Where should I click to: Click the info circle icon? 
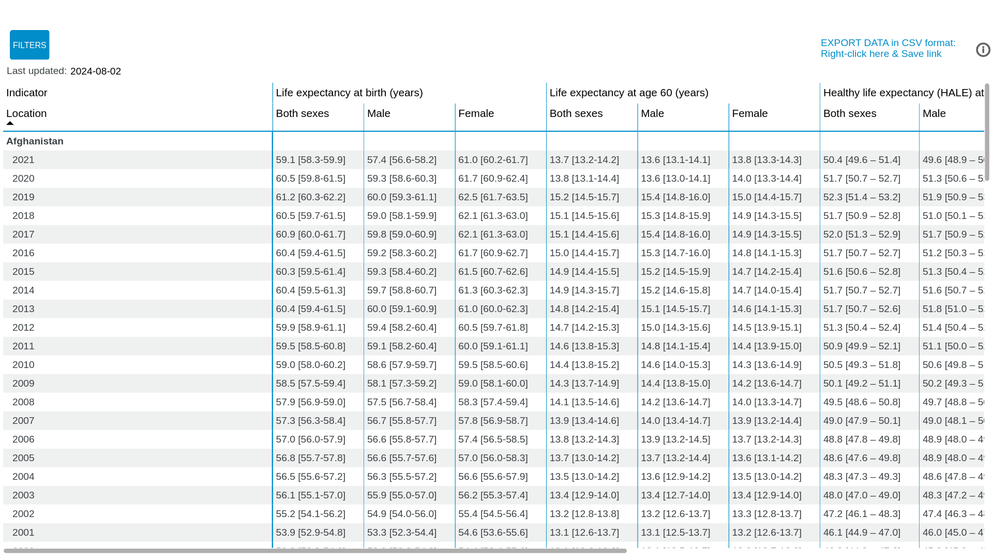tap(983, 50)
